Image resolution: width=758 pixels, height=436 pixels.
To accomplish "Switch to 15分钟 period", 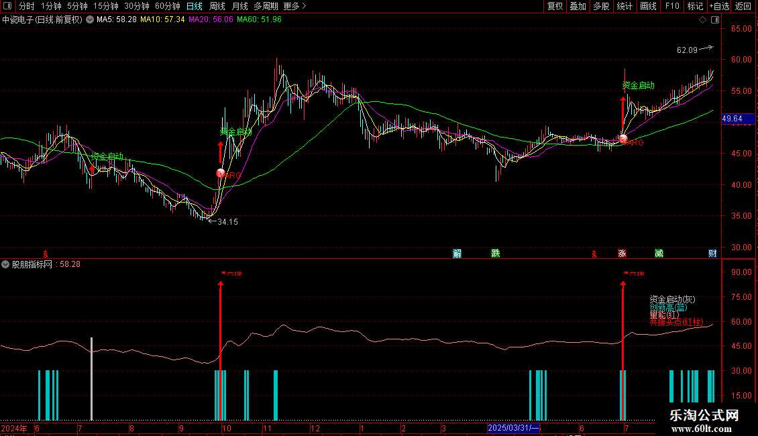I will pos(106,6).
